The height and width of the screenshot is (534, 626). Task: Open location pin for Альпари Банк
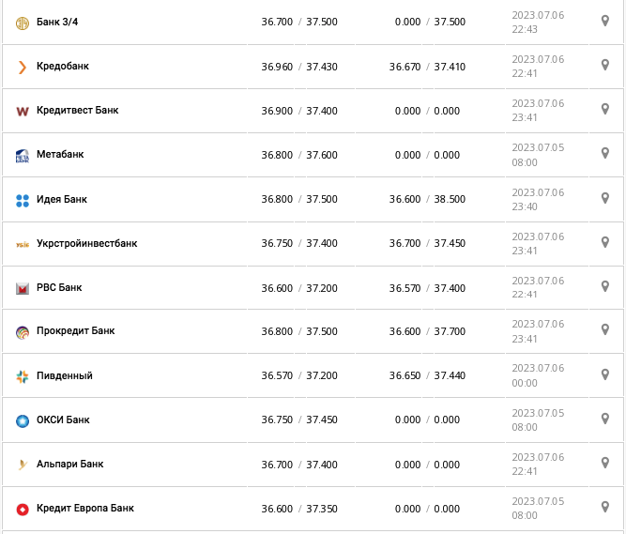pos(605,462)
